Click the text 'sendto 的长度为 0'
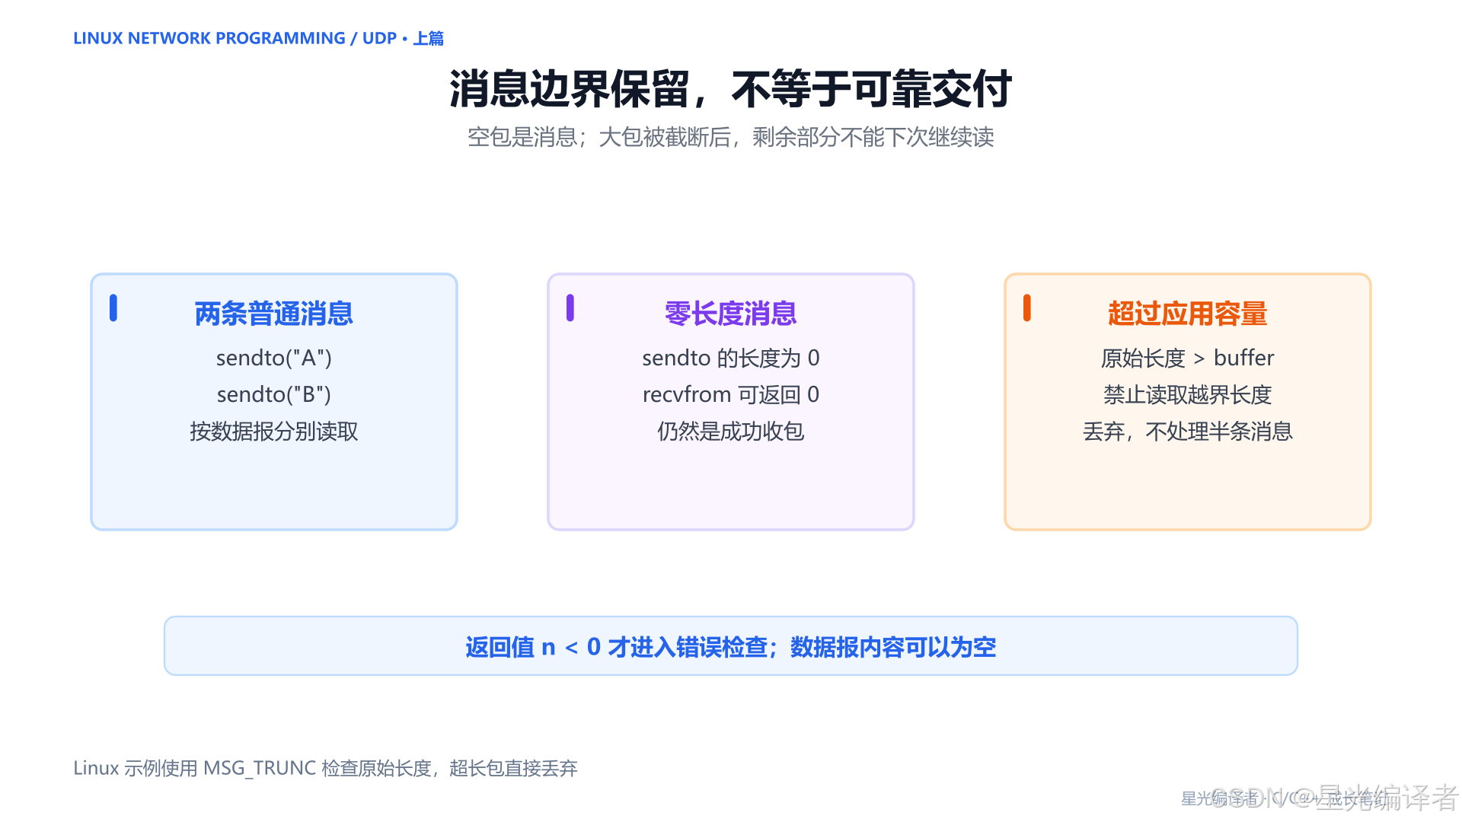The width and height of the screenshot is (1462, 822). pyautogui.click(x=730, y=358)
